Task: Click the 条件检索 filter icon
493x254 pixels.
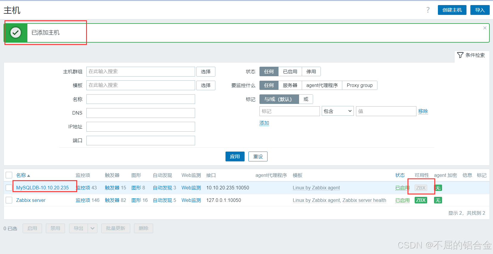Action: (460, 55)
